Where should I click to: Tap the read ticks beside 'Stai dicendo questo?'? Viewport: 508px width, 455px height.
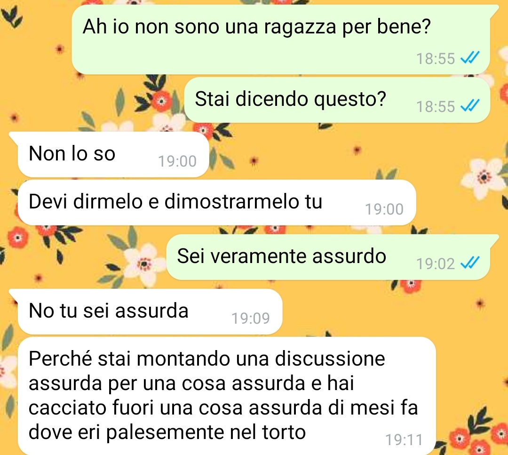point(470,106)
